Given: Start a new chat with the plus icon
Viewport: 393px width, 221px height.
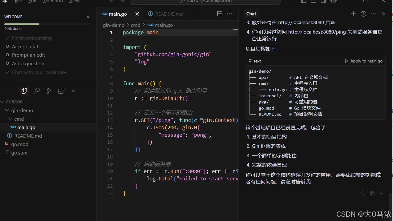Looking at the screenshot, I should pyautogui.click(x=353, y=14).
